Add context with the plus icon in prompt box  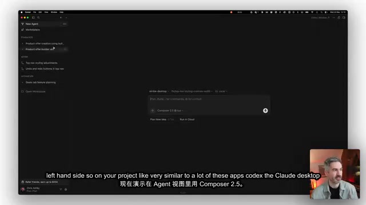coord(153,110)
